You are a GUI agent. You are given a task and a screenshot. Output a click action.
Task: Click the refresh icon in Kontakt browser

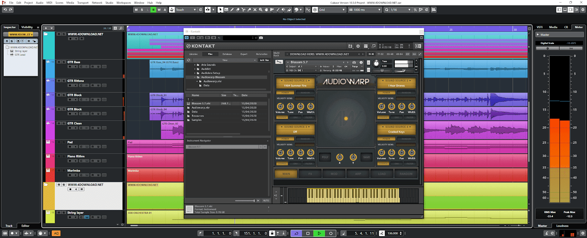click(x=189, y=60)
